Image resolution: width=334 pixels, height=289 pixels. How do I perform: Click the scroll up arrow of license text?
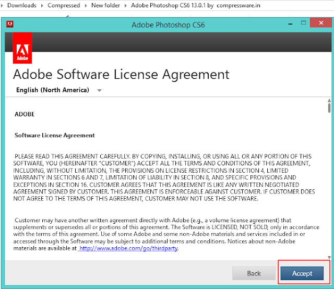[329, 100]
